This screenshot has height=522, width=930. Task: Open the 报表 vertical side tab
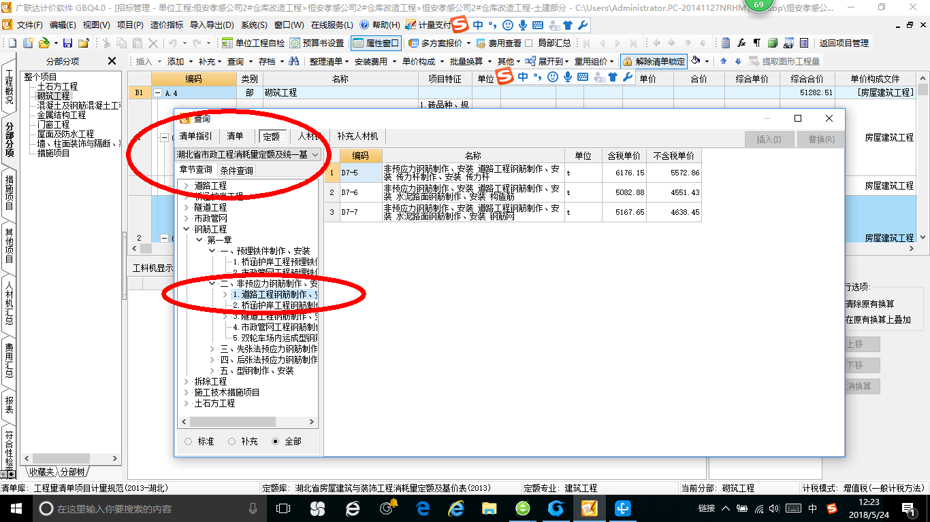[x=9, y=405]
